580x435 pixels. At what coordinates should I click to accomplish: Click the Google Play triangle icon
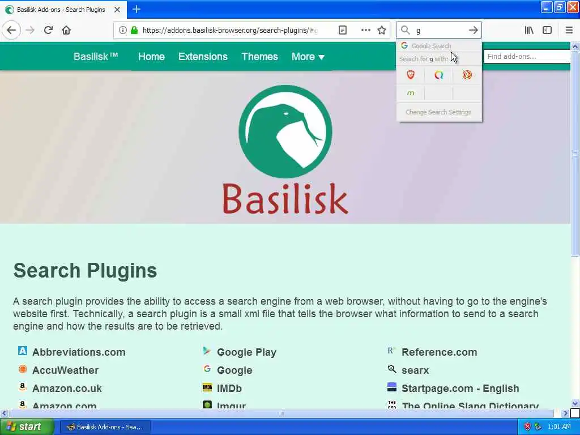click(207, 350)
